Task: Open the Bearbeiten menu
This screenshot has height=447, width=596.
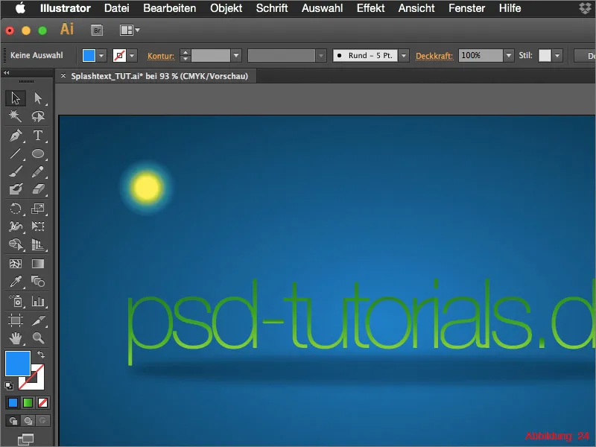Action: pos(170,8)
